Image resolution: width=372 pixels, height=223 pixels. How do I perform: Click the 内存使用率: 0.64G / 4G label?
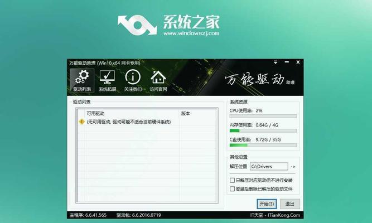254,125
